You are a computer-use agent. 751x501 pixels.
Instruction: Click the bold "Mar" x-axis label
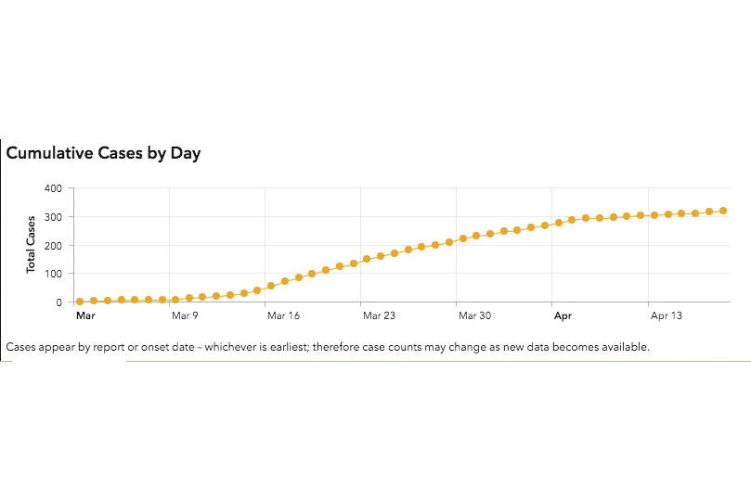click(x=84, y=316)
